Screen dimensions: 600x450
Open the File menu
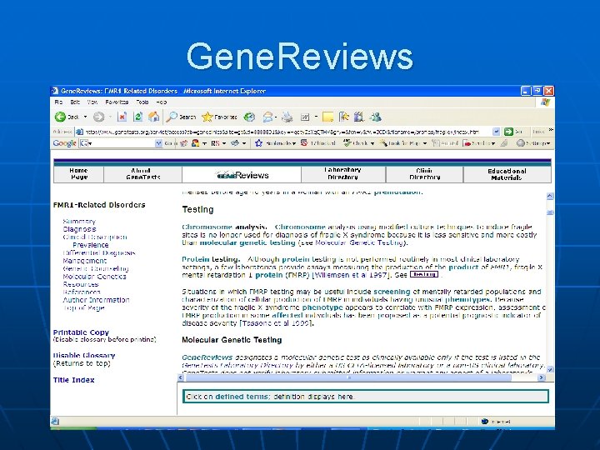coord(58,102)
